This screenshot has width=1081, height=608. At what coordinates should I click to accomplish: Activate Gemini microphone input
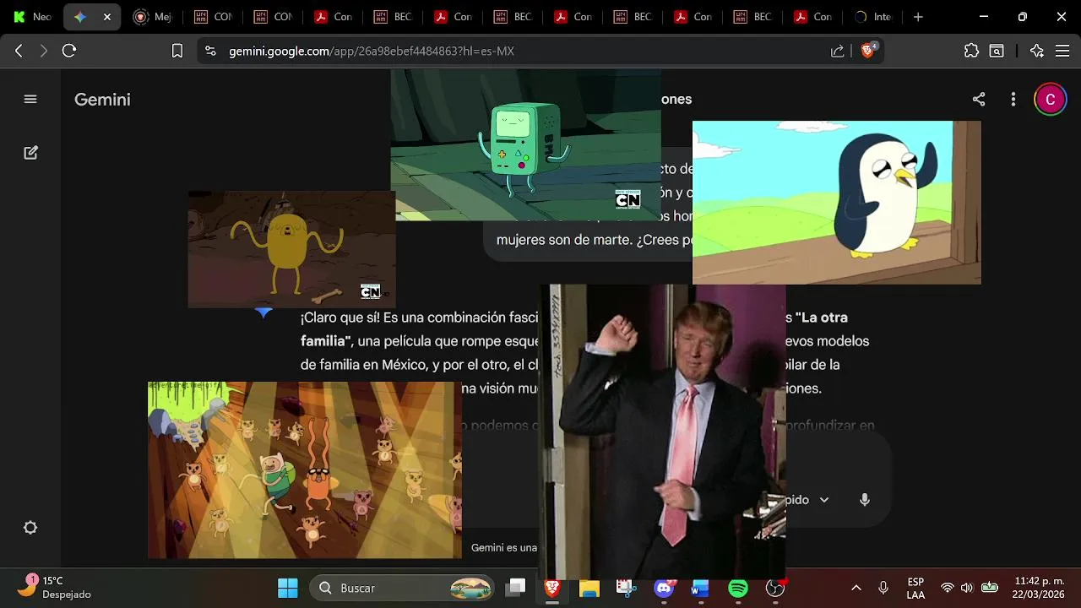coord(865,500)
